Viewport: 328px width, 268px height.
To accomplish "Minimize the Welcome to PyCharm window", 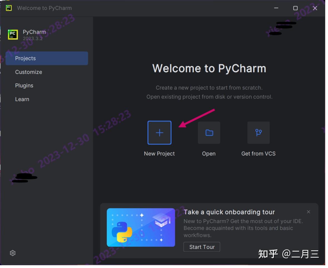I will pyautogui.click(x=276, y=8).
